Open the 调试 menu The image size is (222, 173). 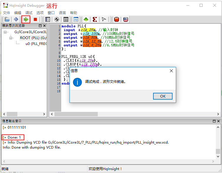29,13
